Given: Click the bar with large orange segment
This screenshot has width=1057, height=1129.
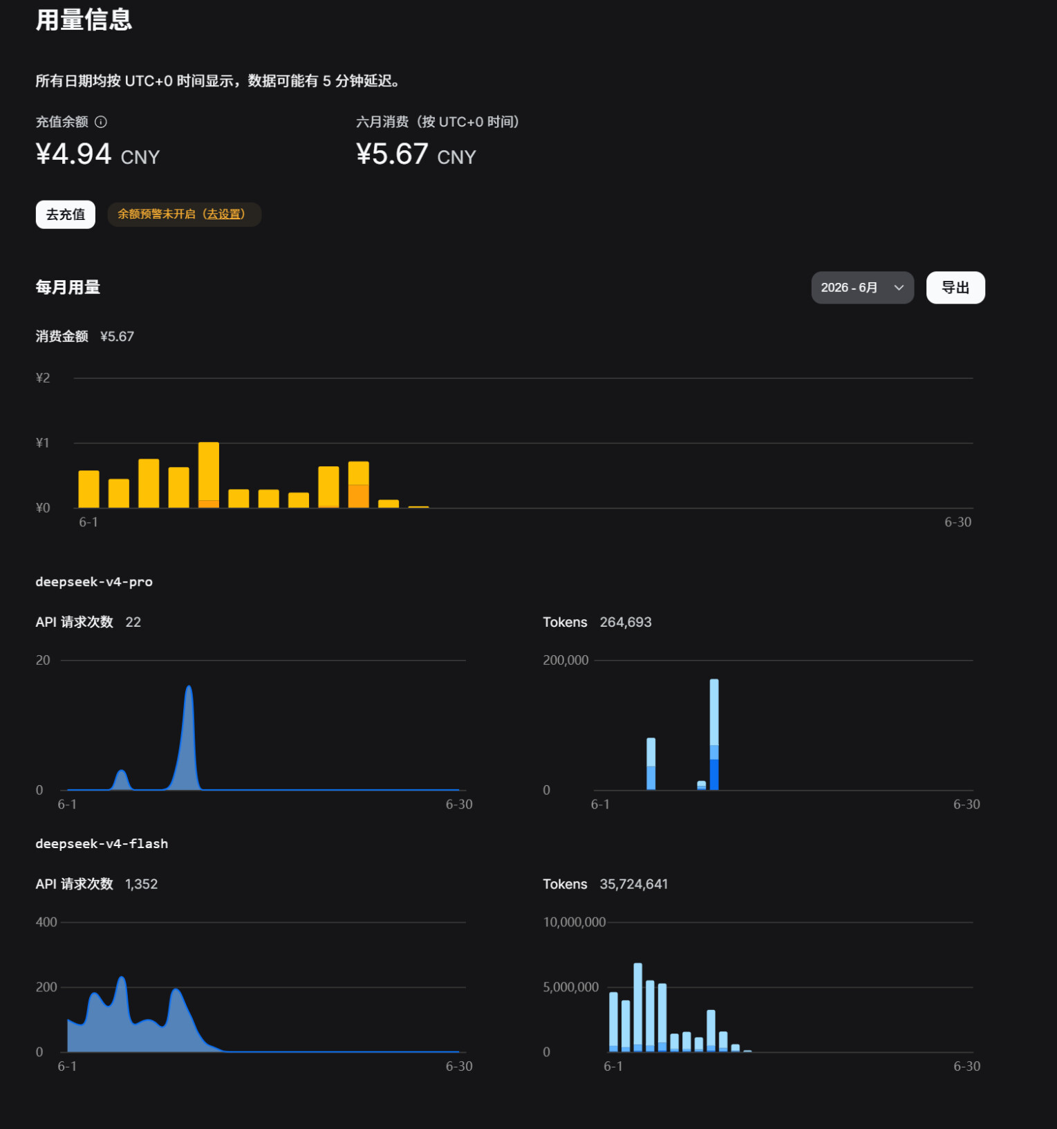Looking at the screenshot, I should point(358,484).
